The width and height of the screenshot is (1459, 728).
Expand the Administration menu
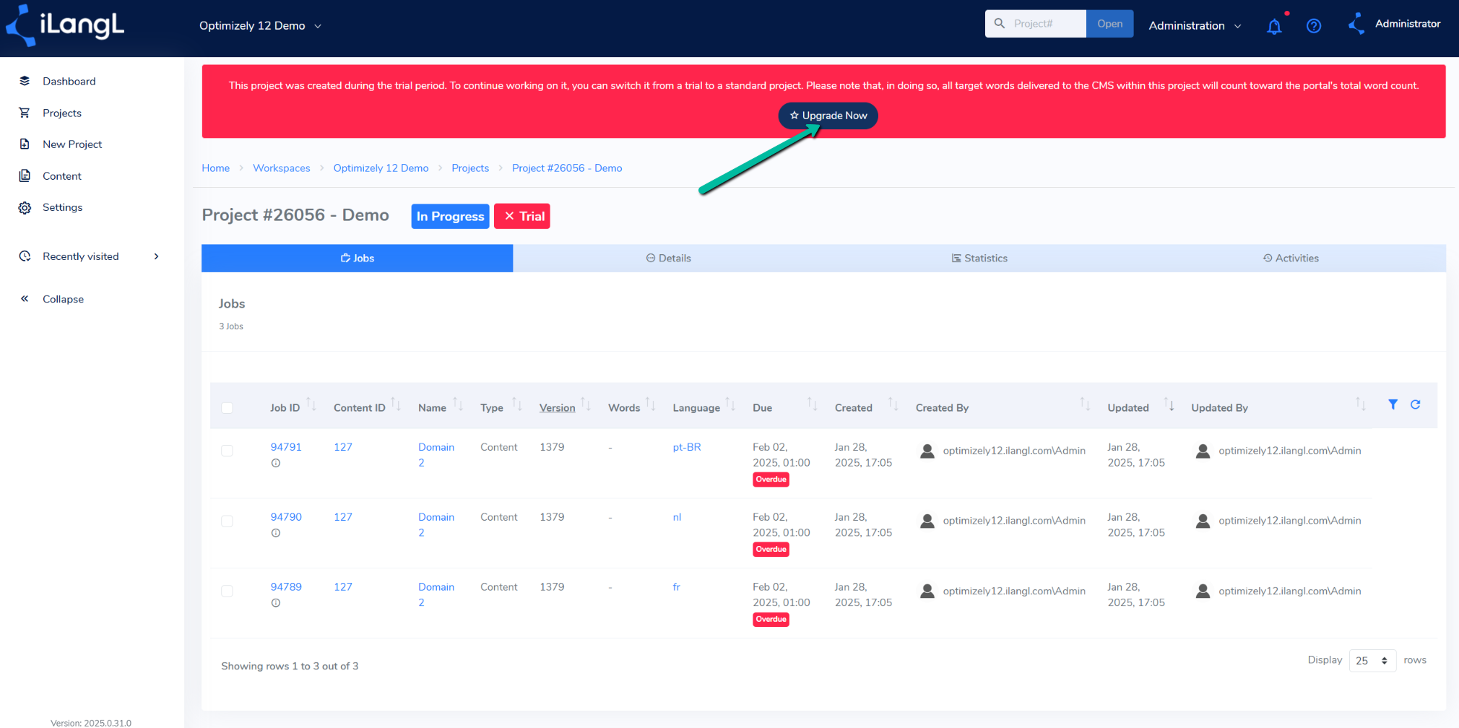(1195, 26)
